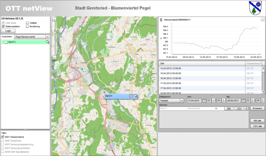This screenshot has height=156, width=266.
Task: Click the red station marker on the map
Action: [104, 92]
